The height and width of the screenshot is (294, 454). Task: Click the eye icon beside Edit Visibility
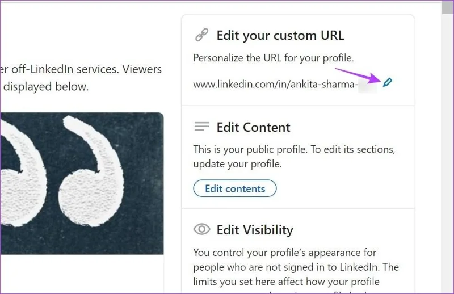(202, 229)
